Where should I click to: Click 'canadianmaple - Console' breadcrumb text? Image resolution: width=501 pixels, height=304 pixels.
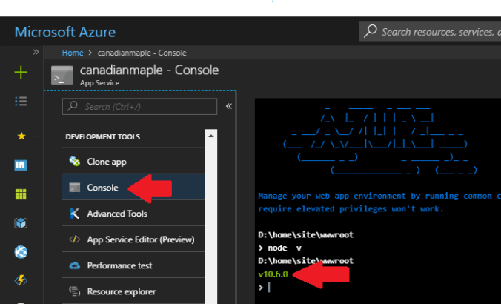click(x=142, y=53)
